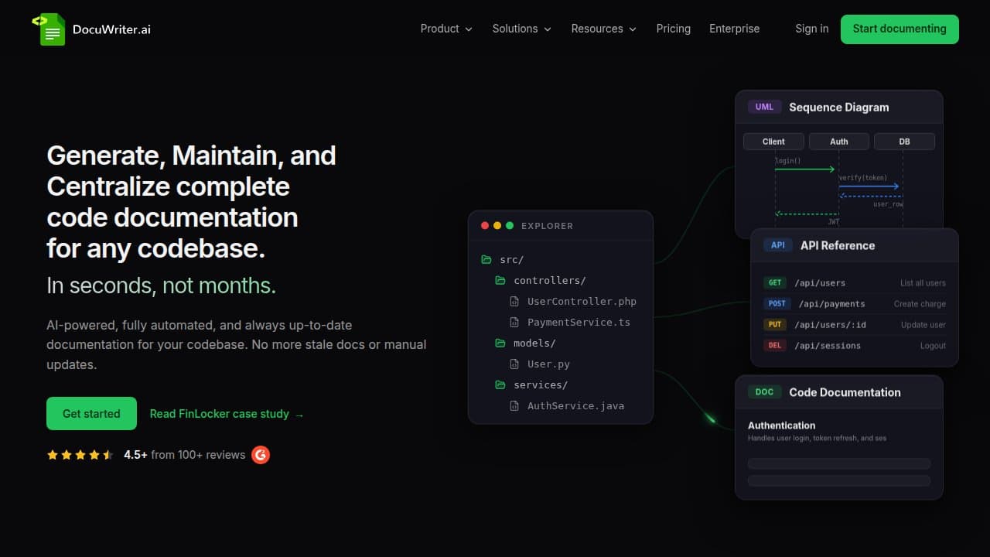The height and width of the screenshot is (557, 990).
Task: Open the Enterprise page
Action: (735, 29)
